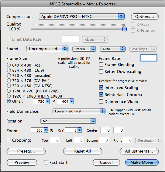Open the Sound Uncompressed format dropdown

tap(47, 49)
